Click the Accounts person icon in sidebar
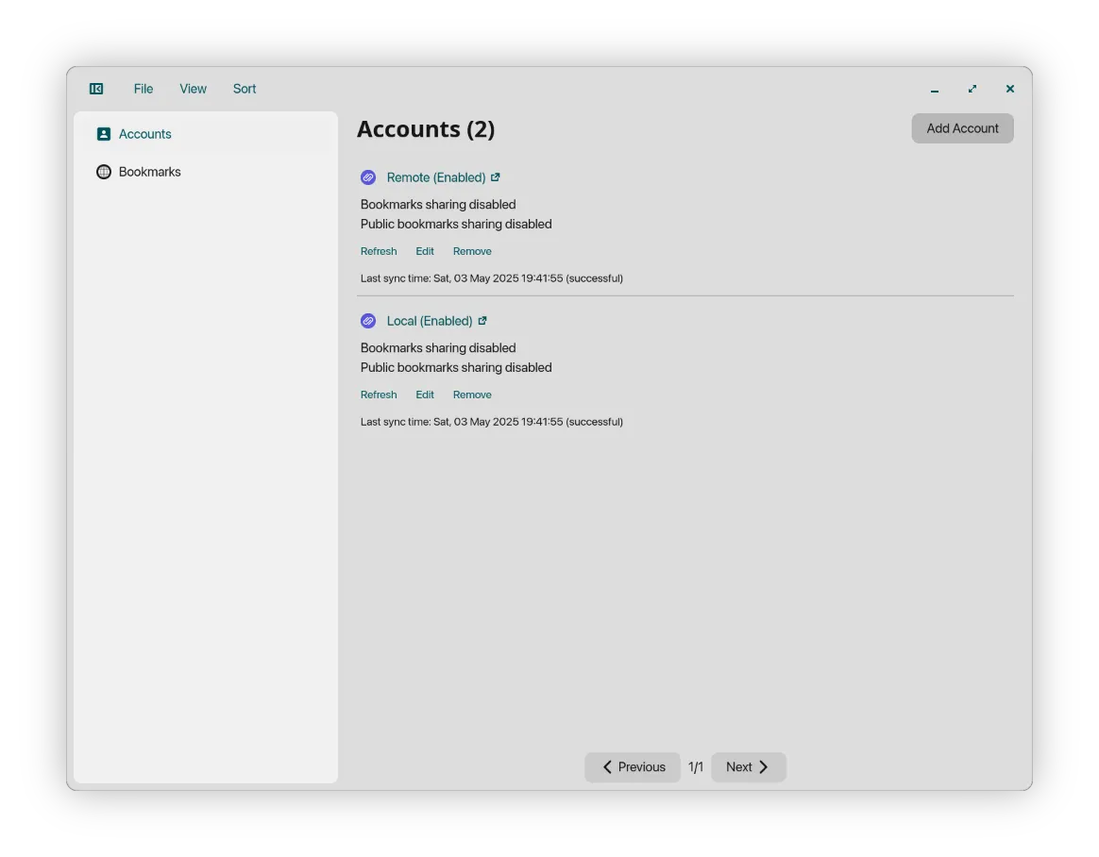1099x857 pixels. [x=104, y=134]
